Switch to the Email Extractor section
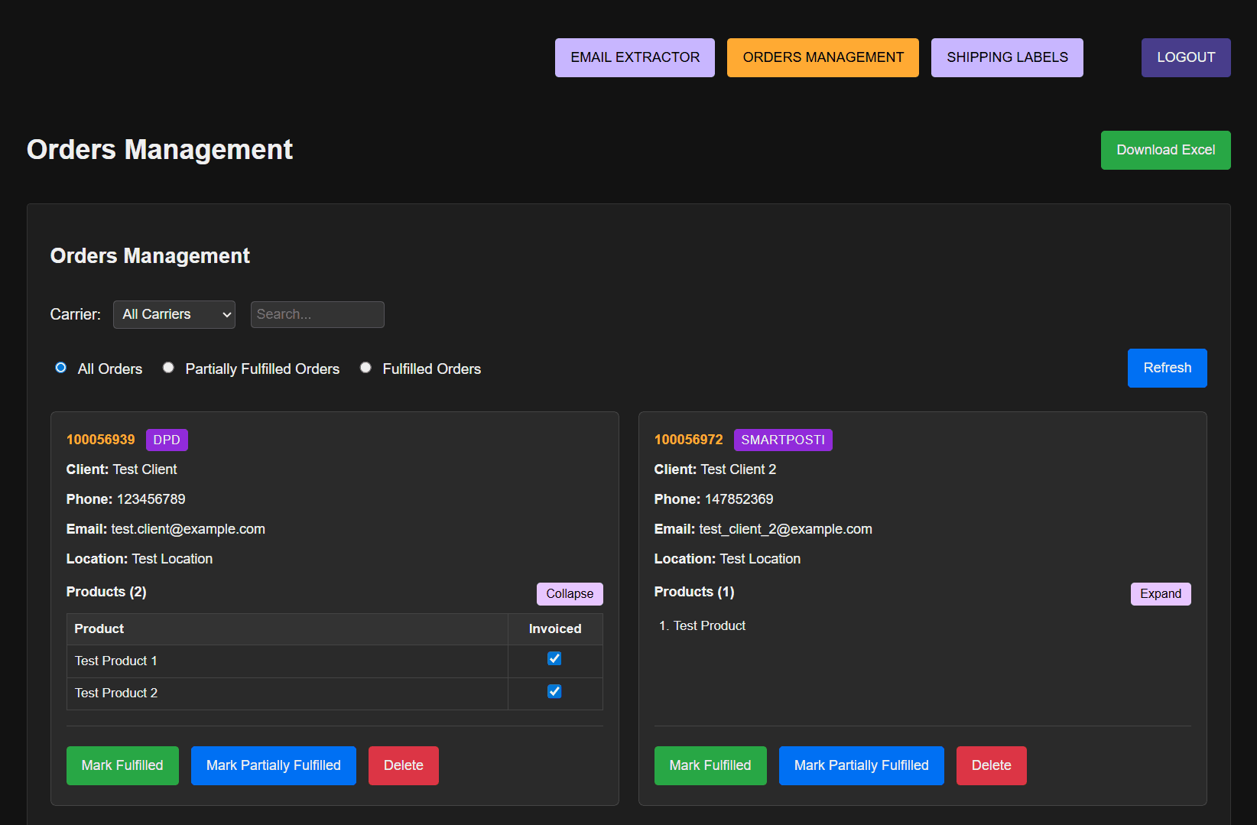Viewport: 1257px width, 825px height. point(635,57)
